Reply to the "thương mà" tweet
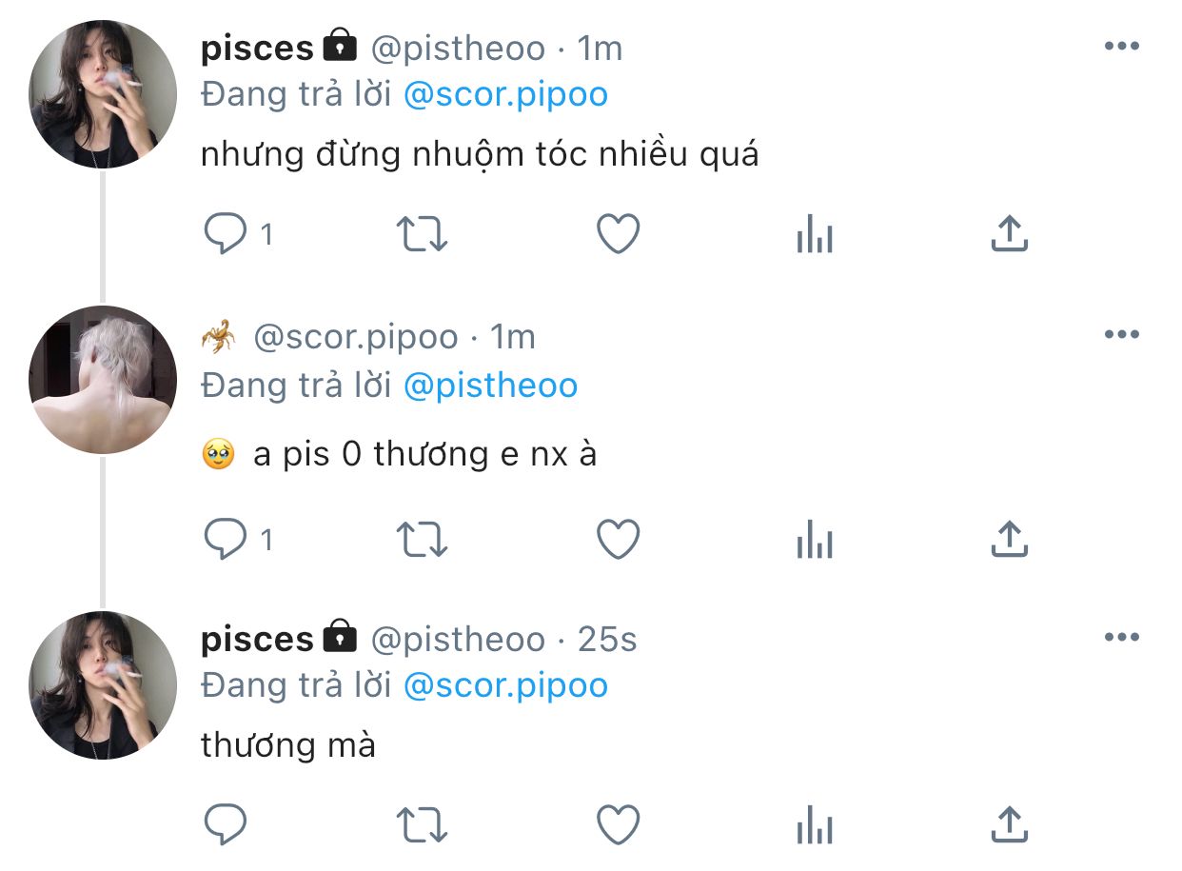Viewport: 1182px width, 871px height. [x=227, y=824]
